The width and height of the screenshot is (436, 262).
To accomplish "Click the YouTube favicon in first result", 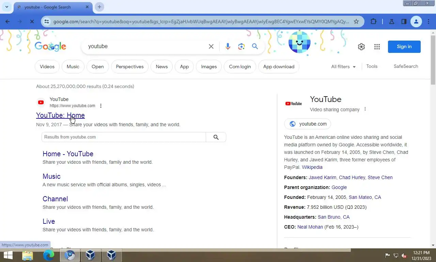I will [x=41, y=102].
